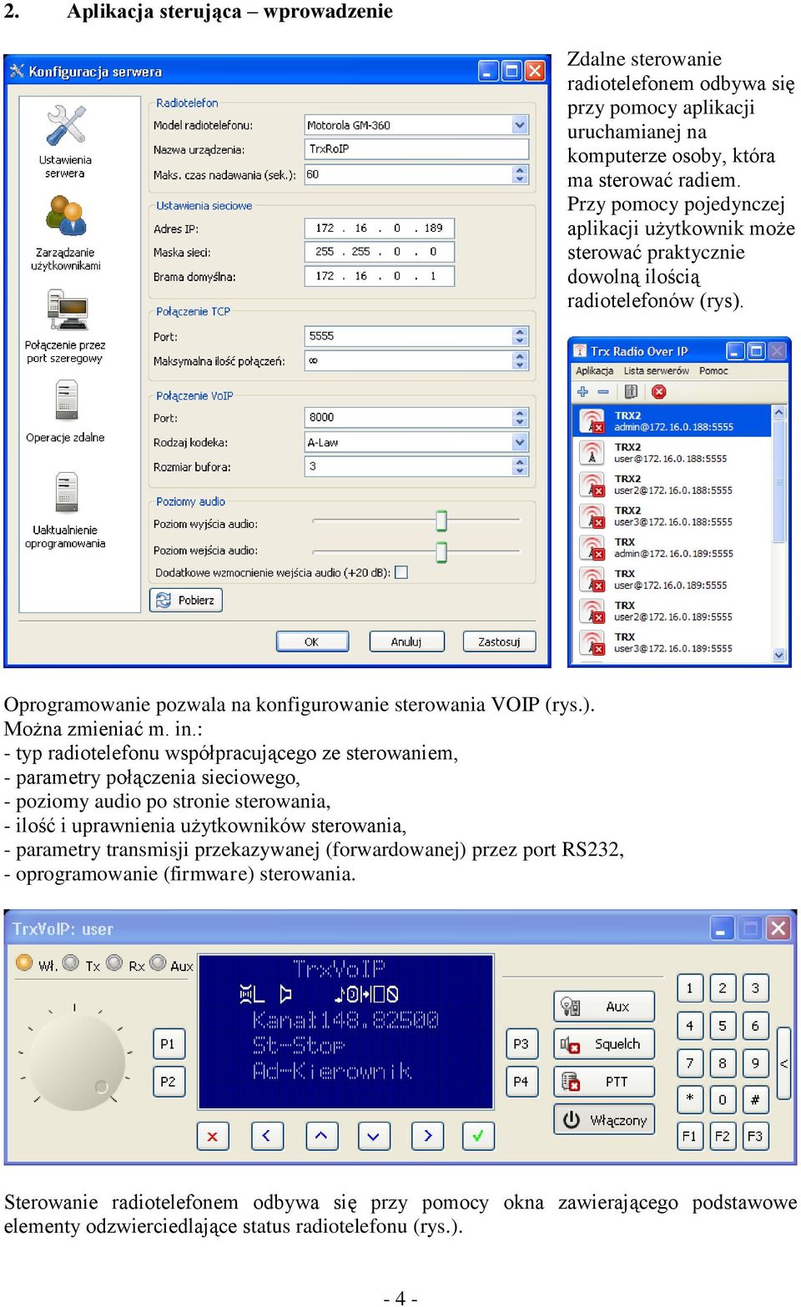
Task: Click the Wł. status LED indicator
Action: pyautogui.click(x=24, y=963)
